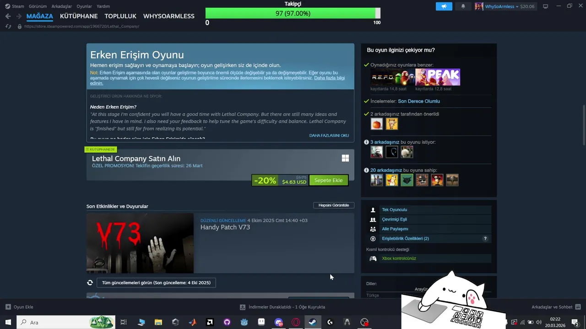
Task: Click 'Oyun Ekle' in the bottom bar
Action: pyautogui.click(x=19, y=307)
